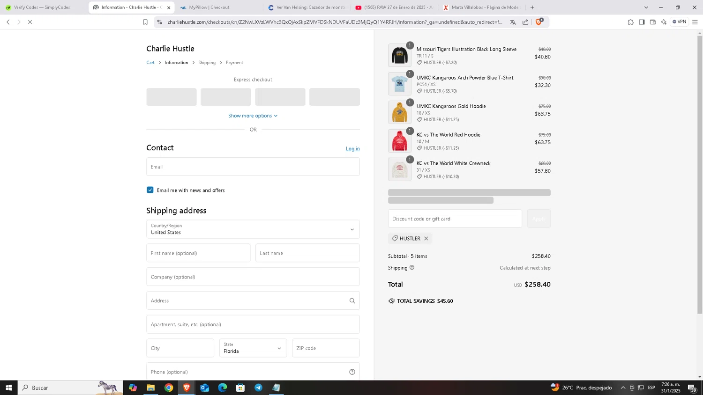Switch to MyPillow Checkout tab
This screenshot has width=703, height=395.
tap(218, 7)
